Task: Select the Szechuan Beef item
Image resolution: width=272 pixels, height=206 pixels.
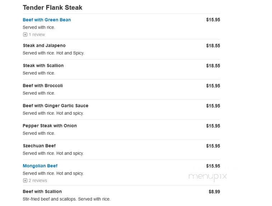Action: click(x=39, y=146)
